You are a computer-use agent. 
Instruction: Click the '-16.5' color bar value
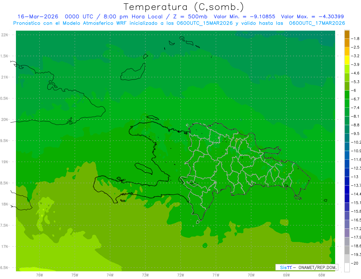tap(356, 220)
